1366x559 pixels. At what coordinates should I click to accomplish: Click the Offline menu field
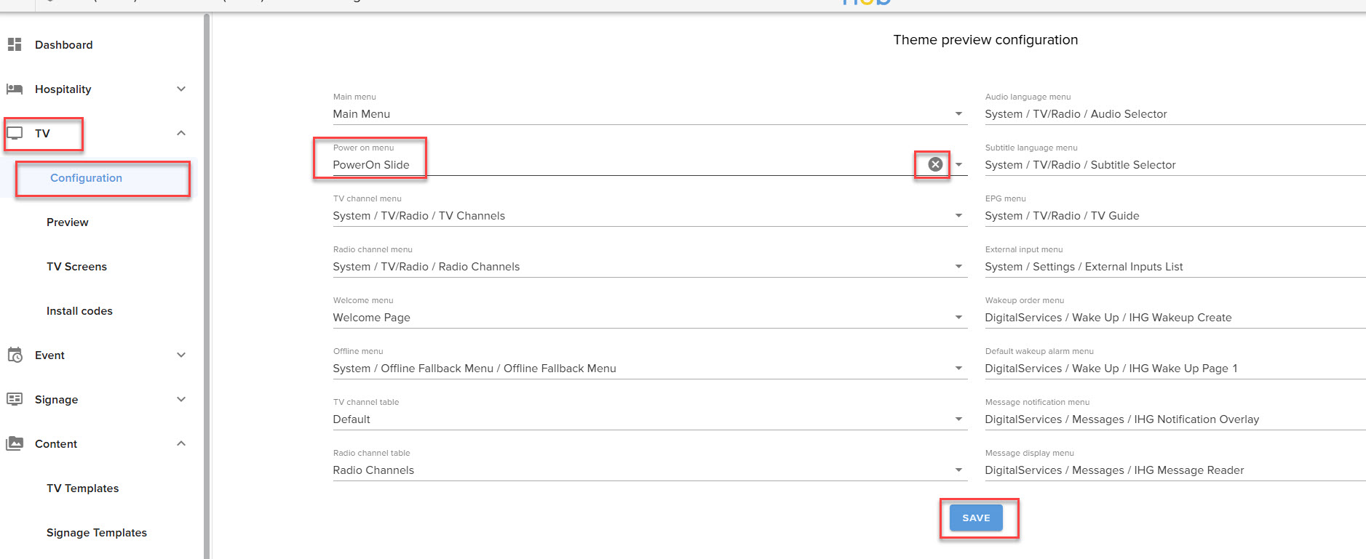(640, 369)
